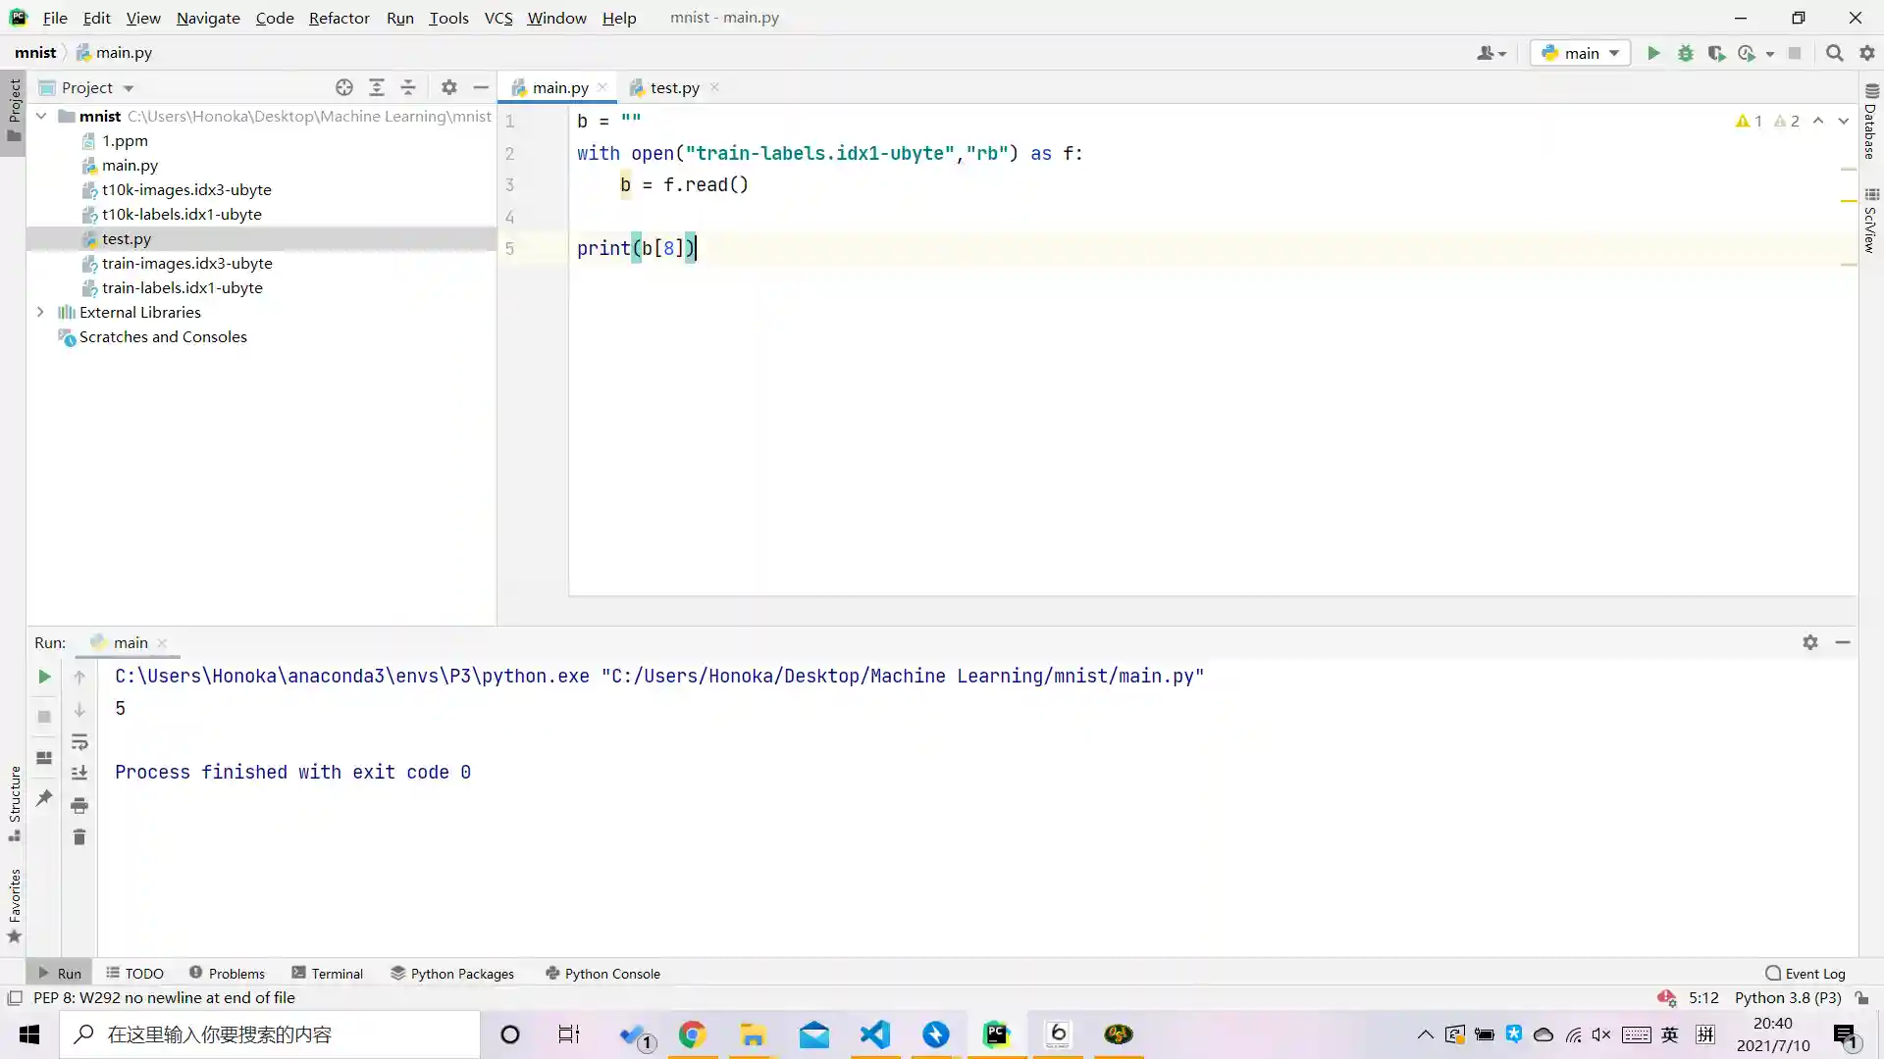1884x1059 pixels.
Task: Run with coverage icon in toolbar
Action: [x=1716, y=53]
